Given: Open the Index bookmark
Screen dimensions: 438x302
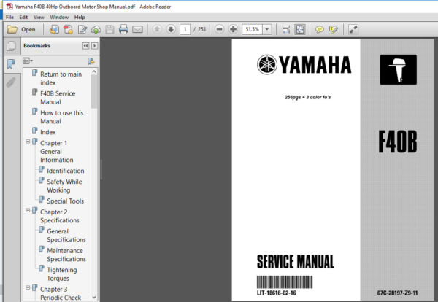Looking at the screenshot, I should click(x=47, y=132).
